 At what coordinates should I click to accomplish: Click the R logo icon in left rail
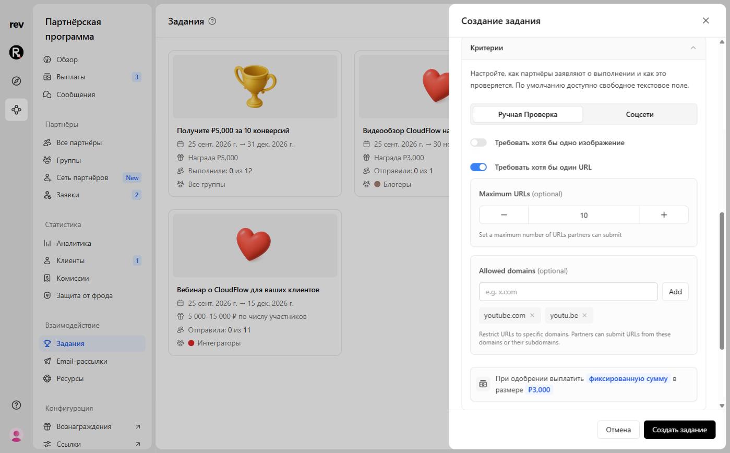point(16,52)
